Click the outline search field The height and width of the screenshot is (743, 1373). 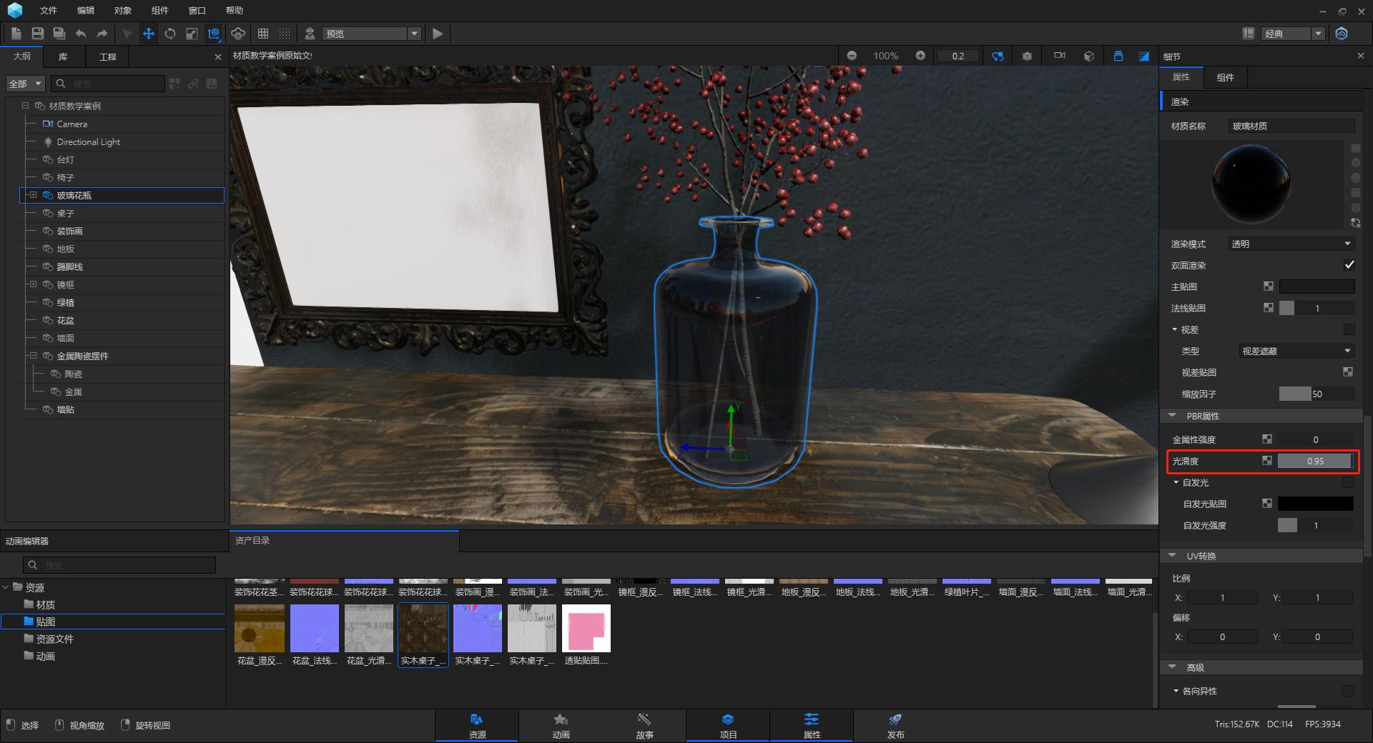109,84
